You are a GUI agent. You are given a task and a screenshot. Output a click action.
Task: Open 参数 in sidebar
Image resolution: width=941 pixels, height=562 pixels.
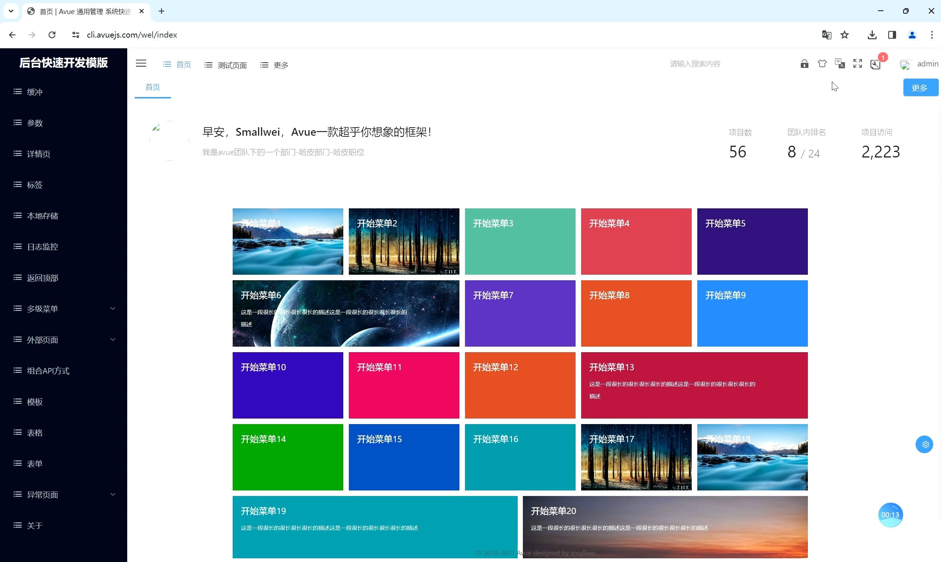click(x=64, y=123)
